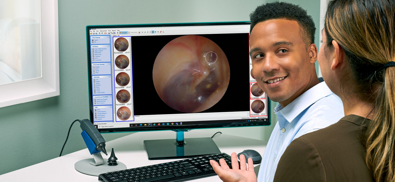Click the Undo arrow icon
This screenshot has width=395, height=182.
click(99, 32)
